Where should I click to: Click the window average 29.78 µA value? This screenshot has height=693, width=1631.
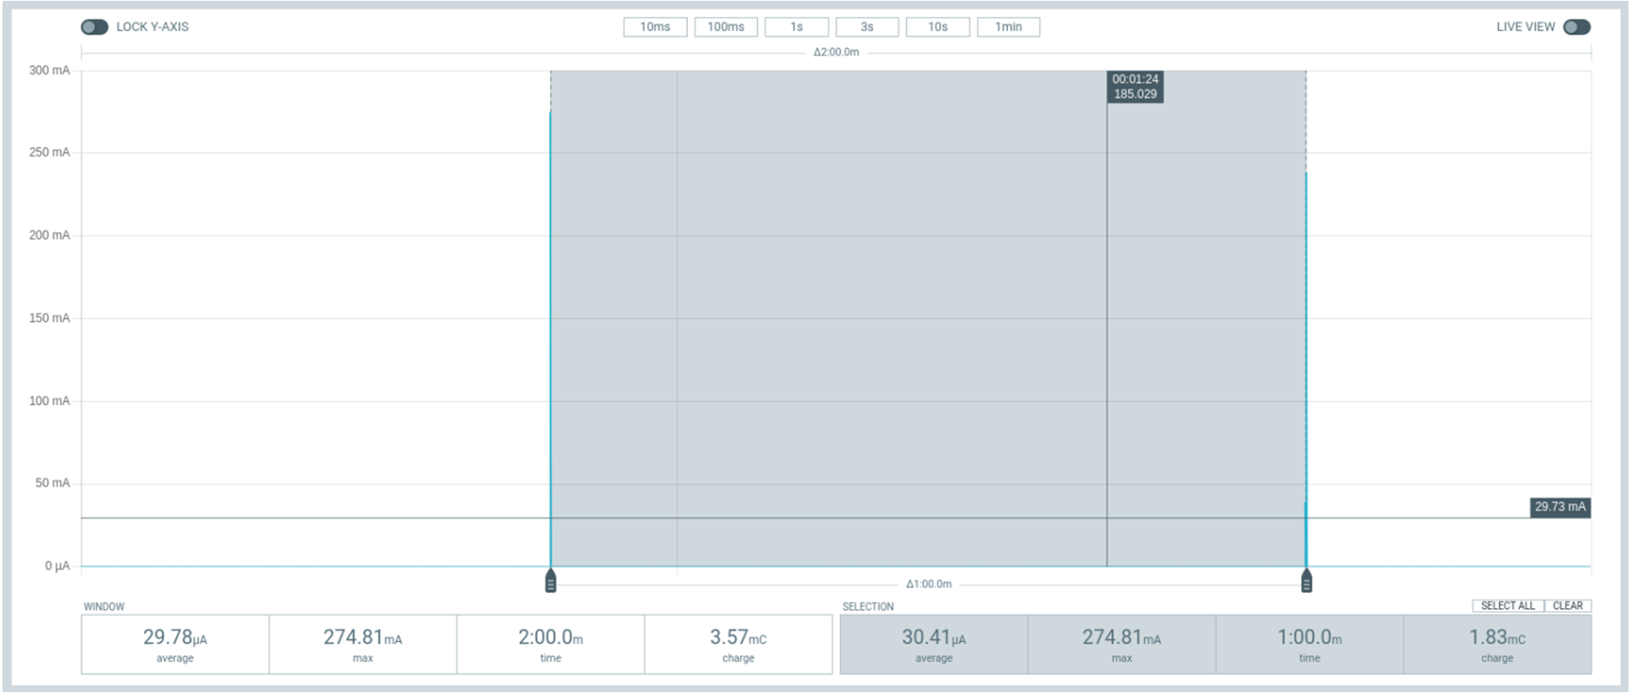click(175, 638)
